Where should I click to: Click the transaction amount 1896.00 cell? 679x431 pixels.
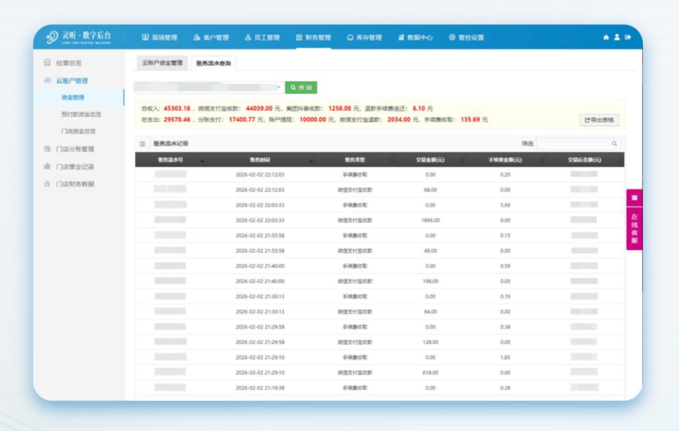(430, 220)
